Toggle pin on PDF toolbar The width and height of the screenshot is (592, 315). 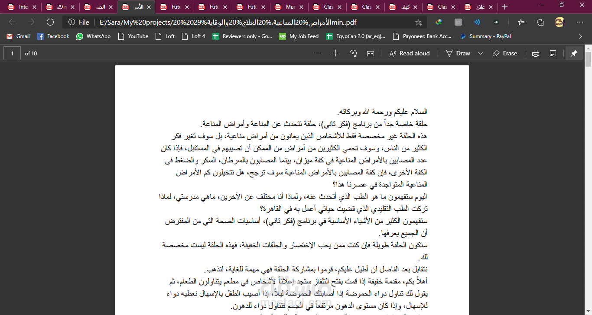pyautogui.click(x=574, y=53)
